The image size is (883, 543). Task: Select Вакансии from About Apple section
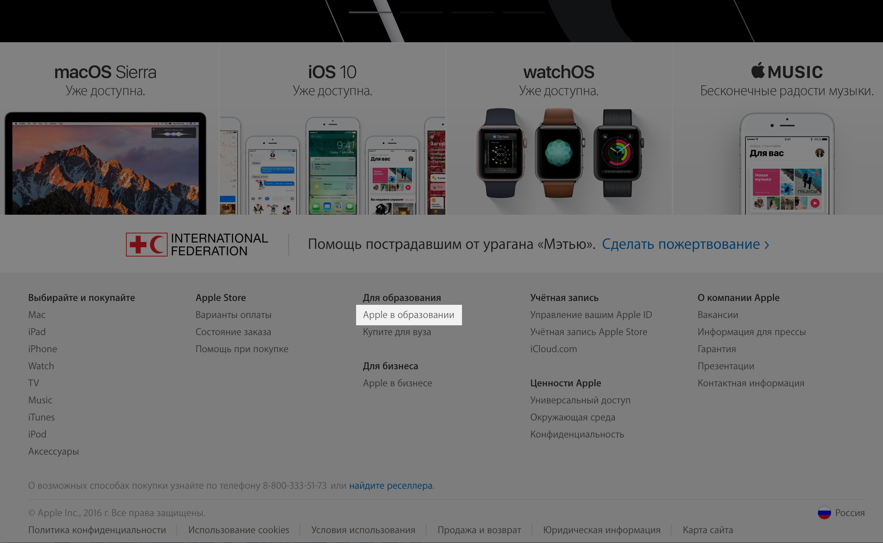pyautogui.click(x=717, y=314)
